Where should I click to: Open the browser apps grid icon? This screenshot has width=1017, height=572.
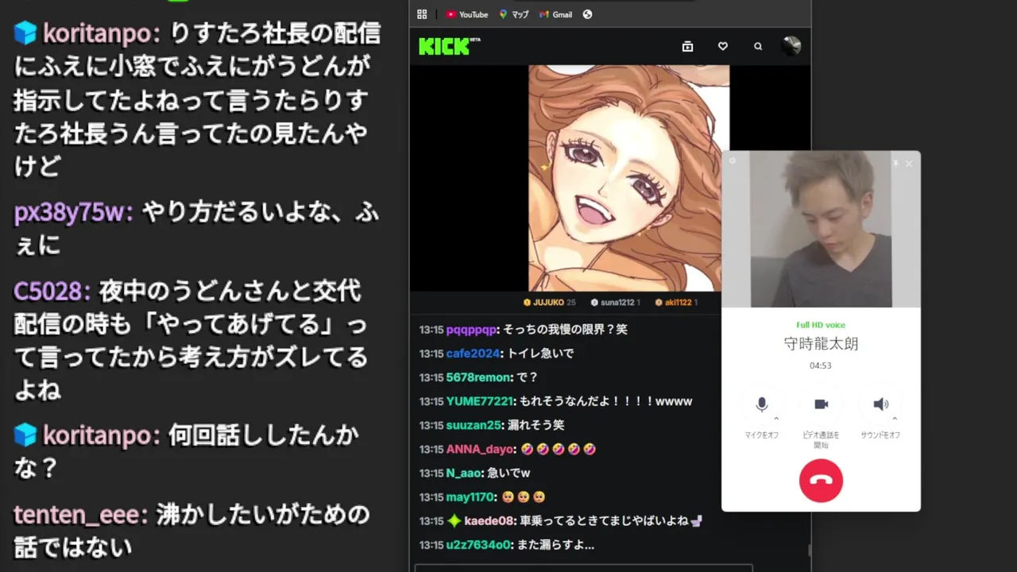(x=422, y=14)
